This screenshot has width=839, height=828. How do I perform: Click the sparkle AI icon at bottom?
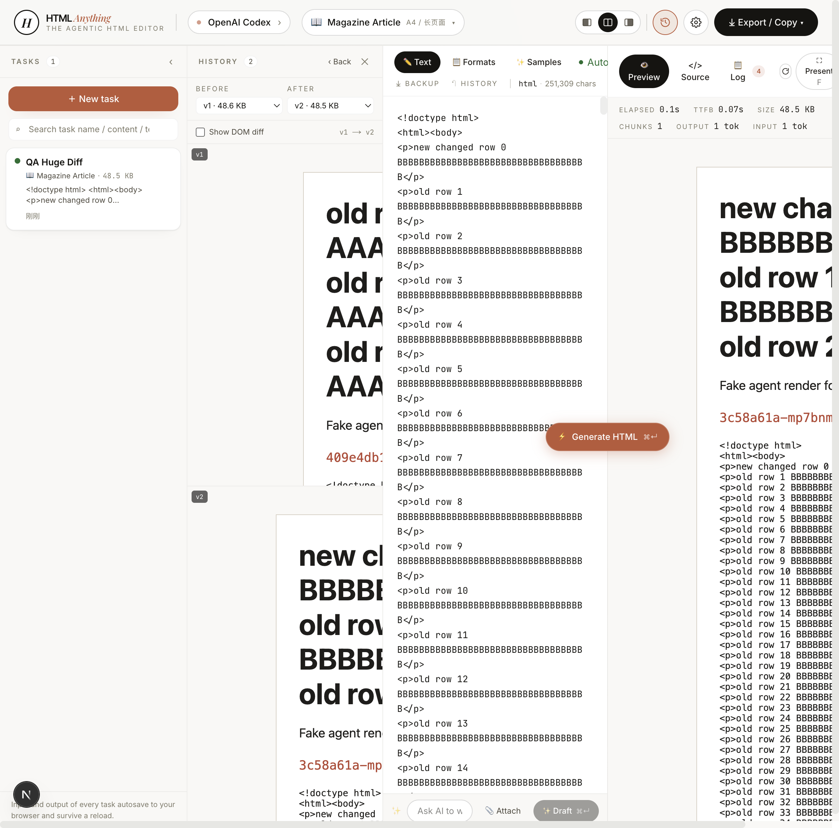[396, 811]
